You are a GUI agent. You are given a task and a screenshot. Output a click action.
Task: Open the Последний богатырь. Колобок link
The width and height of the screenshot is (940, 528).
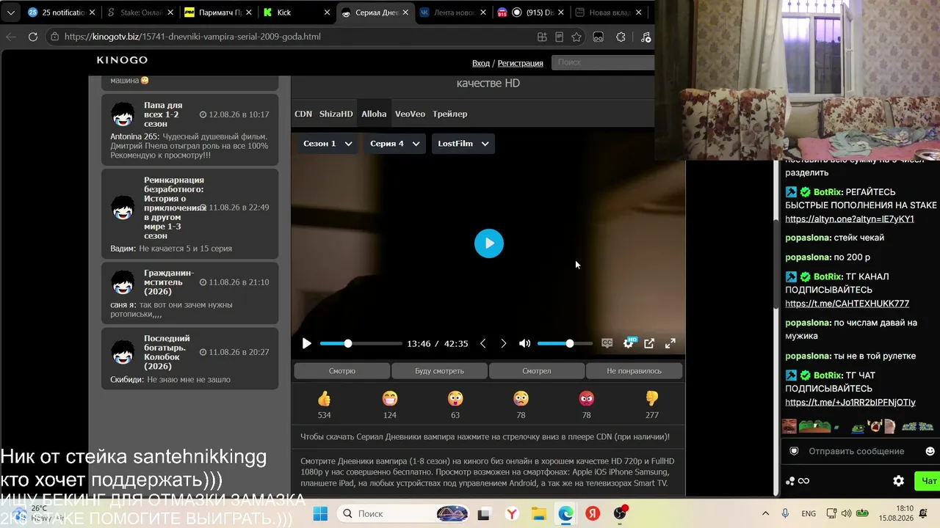[167, 352]
